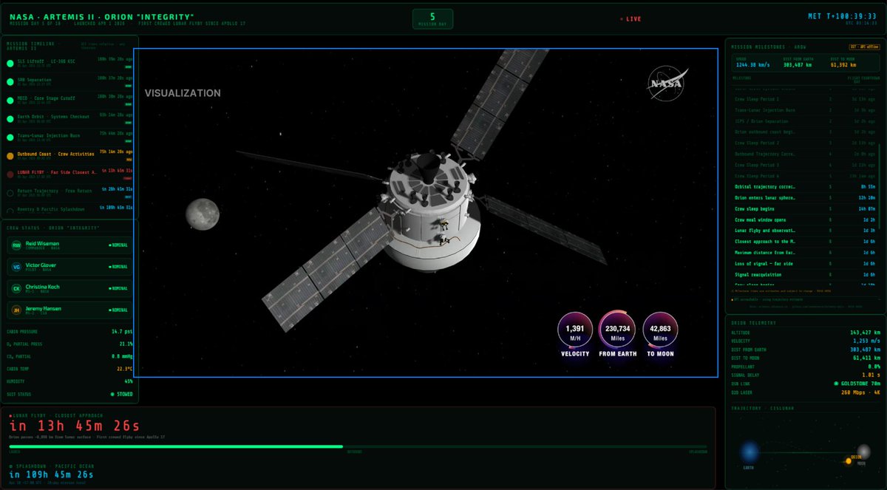
Task: Select the 'Orion enters lunar sphere...' milestone
Action: 803,198
